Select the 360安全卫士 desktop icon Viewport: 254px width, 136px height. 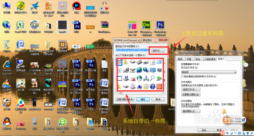[x=21, y=8]
